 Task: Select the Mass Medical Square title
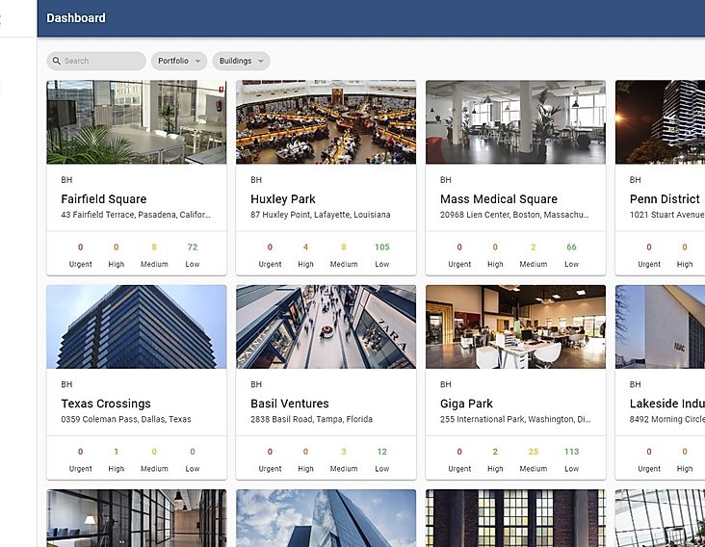click(499, 199)
